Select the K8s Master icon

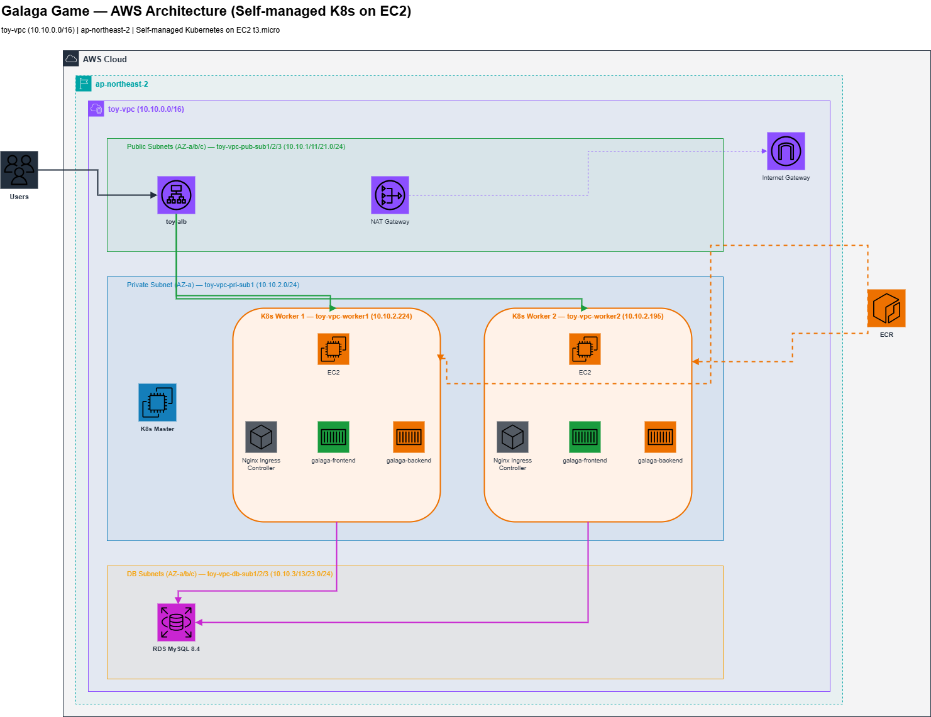pos(157,402)
